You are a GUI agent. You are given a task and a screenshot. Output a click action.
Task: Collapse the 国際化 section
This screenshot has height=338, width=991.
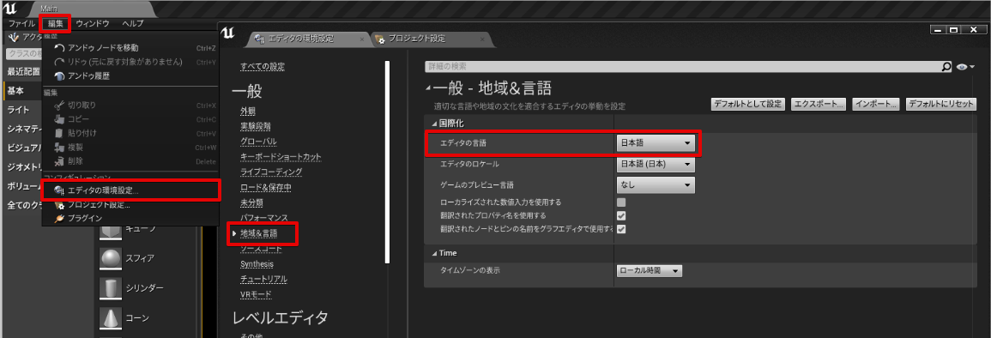[433, 124]
